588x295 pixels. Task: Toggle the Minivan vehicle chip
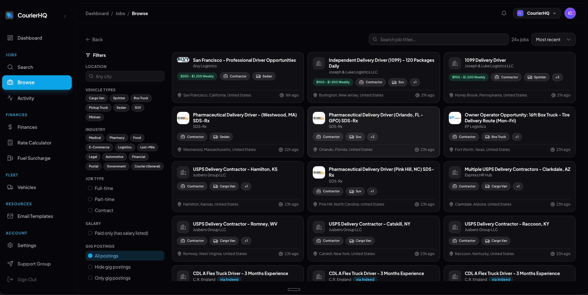pyautogui.click(x=95, y=117)
